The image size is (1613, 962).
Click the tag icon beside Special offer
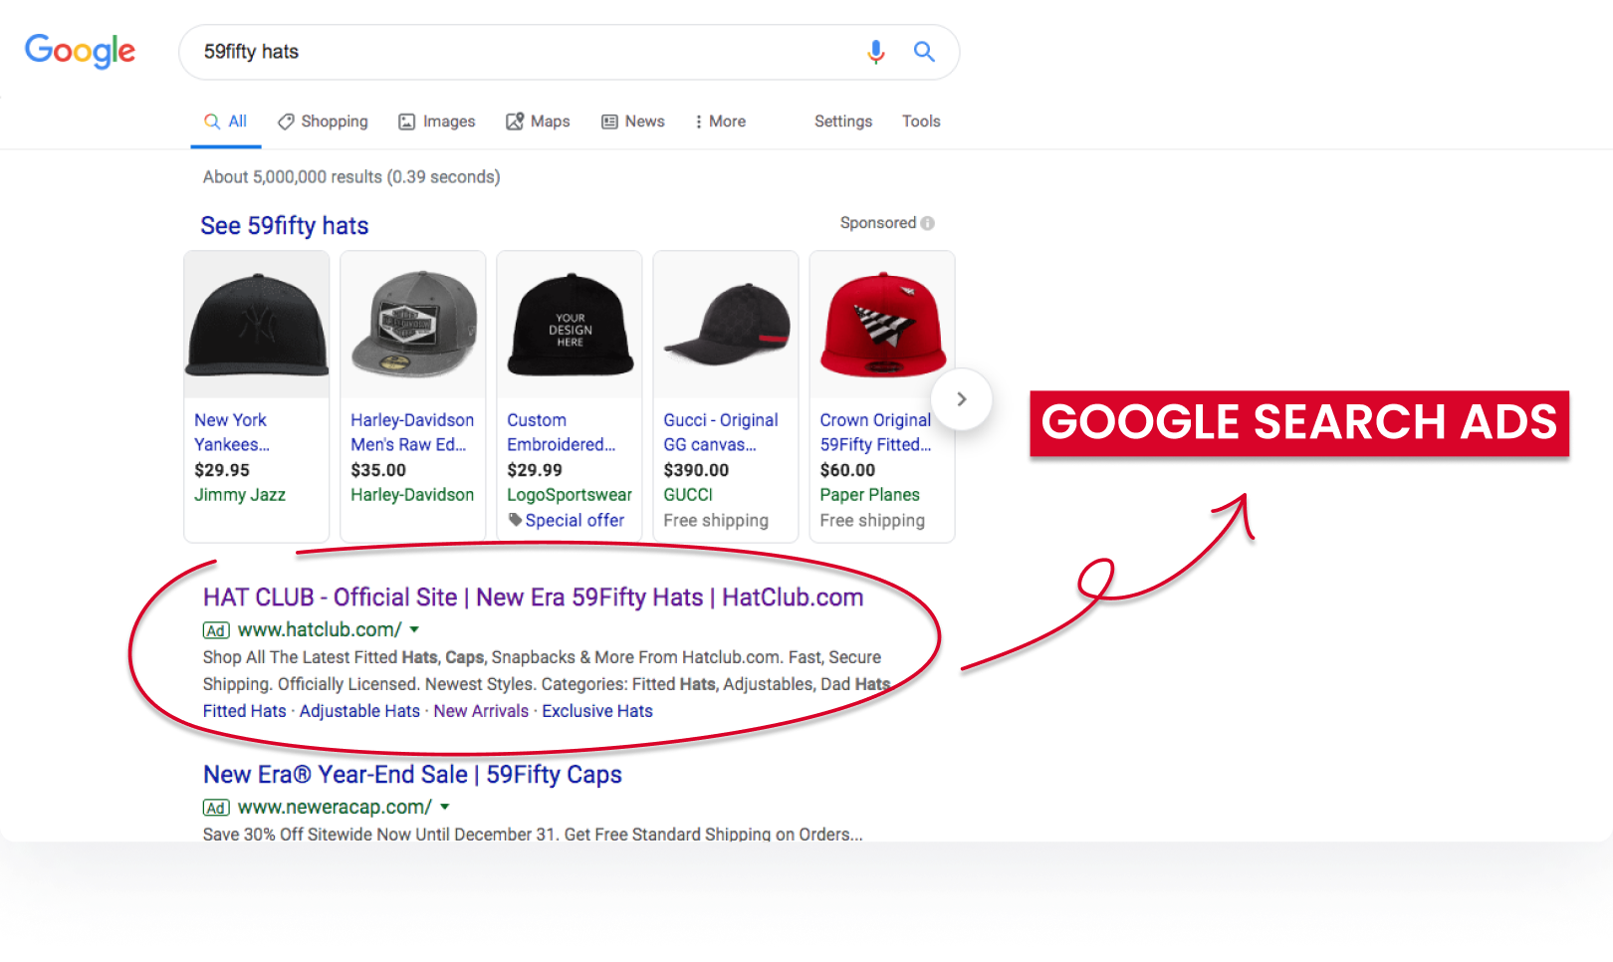pos(516,520)
